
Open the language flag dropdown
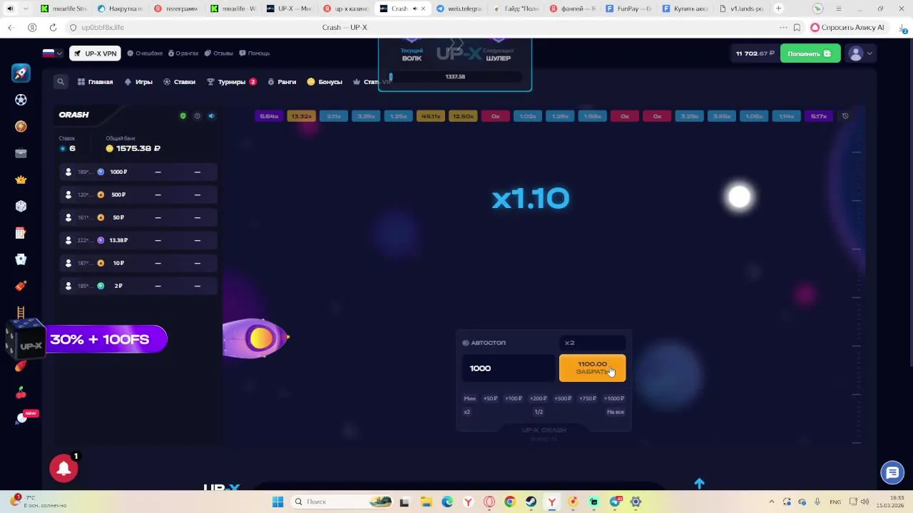[x=53, y=53]
